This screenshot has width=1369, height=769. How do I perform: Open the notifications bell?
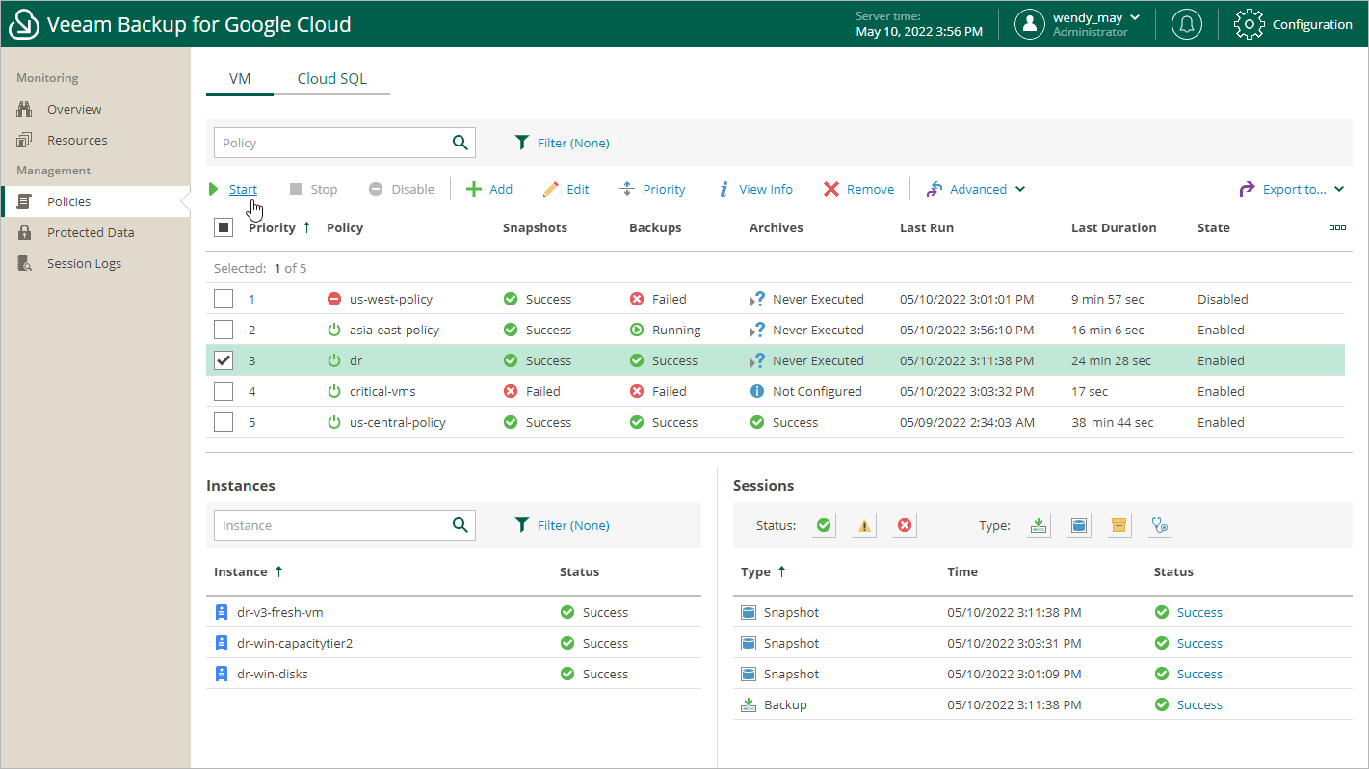pos(1186,24)
